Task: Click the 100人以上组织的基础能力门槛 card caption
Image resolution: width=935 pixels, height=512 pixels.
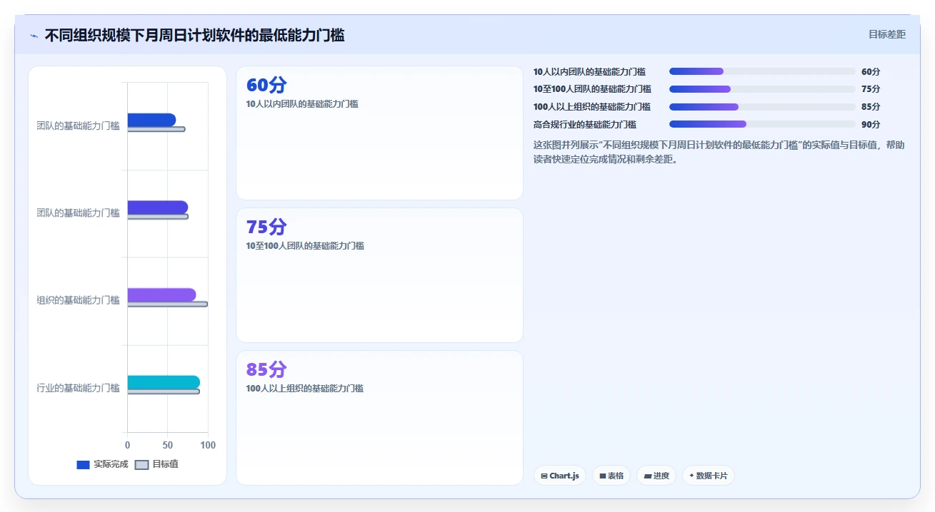Action: coord(305,389)
